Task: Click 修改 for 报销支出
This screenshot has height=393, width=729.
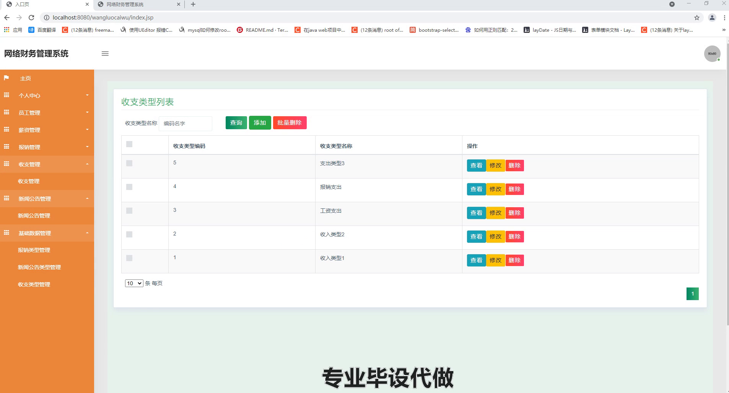Action: click(x=495, y=189)
